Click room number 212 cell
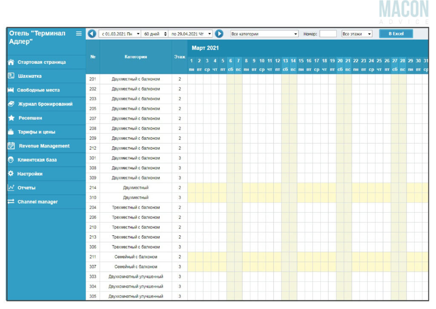The height and width of the screenshot is (309, 436). 93,148
